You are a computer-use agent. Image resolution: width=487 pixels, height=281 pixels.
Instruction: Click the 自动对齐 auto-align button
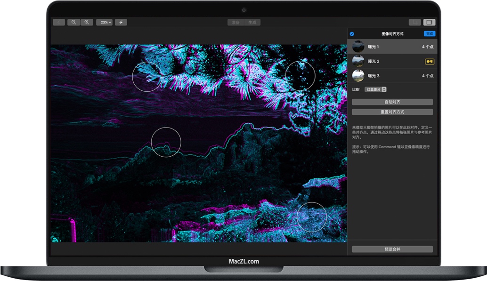[x=392, y=102]
